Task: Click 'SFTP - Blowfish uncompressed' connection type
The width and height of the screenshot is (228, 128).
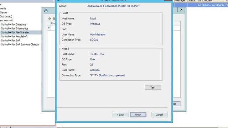Action: 108,75
